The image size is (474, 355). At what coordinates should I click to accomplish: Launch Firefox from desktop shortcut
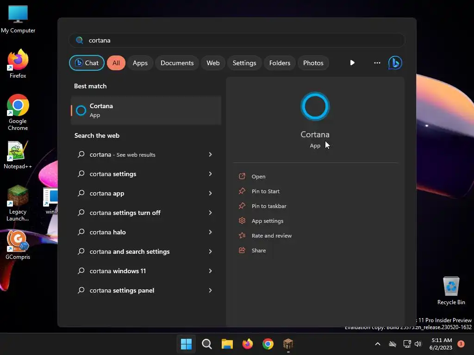pyautogui.click(x=18, y=64)
